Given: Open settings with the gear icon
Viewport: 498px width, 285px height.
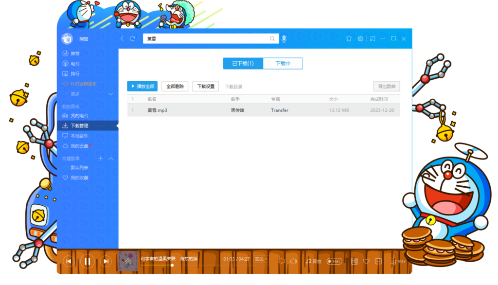Looking at the screenshot, I should (x=360, y=38).
